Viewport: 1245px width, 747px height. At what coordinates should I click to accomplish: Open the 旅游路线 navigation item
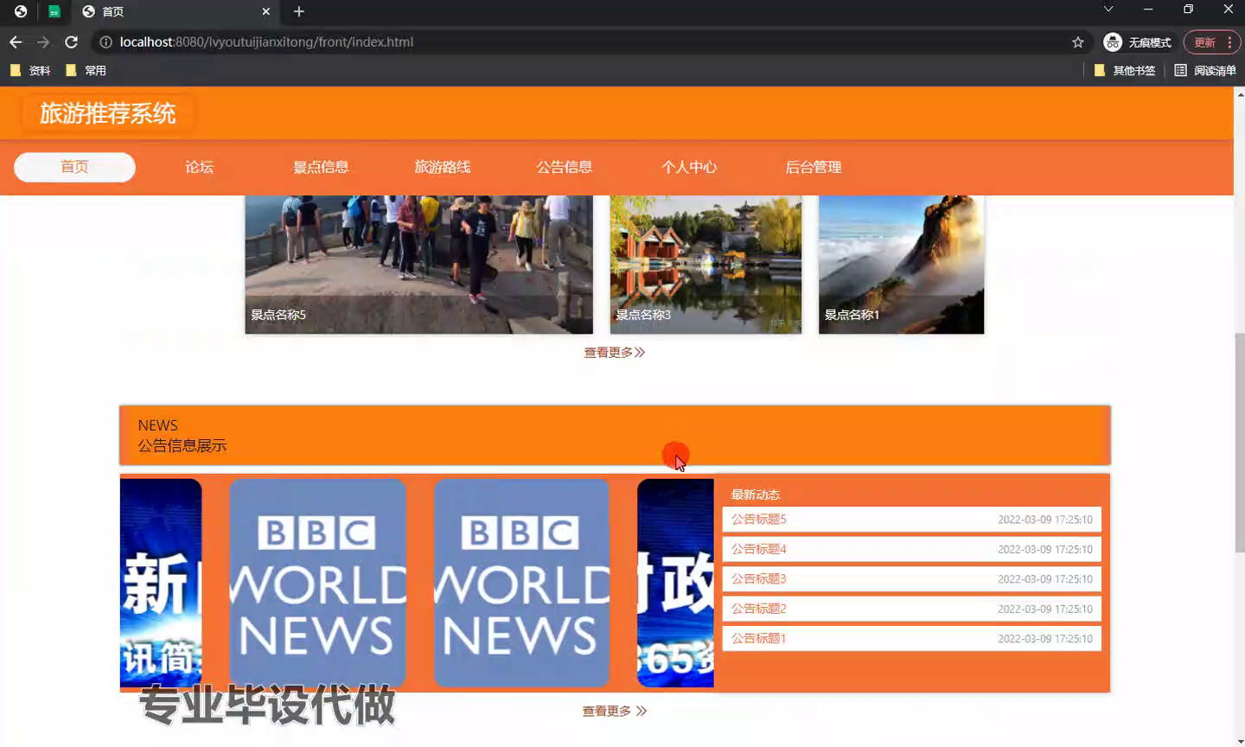(x=443, y=167)
